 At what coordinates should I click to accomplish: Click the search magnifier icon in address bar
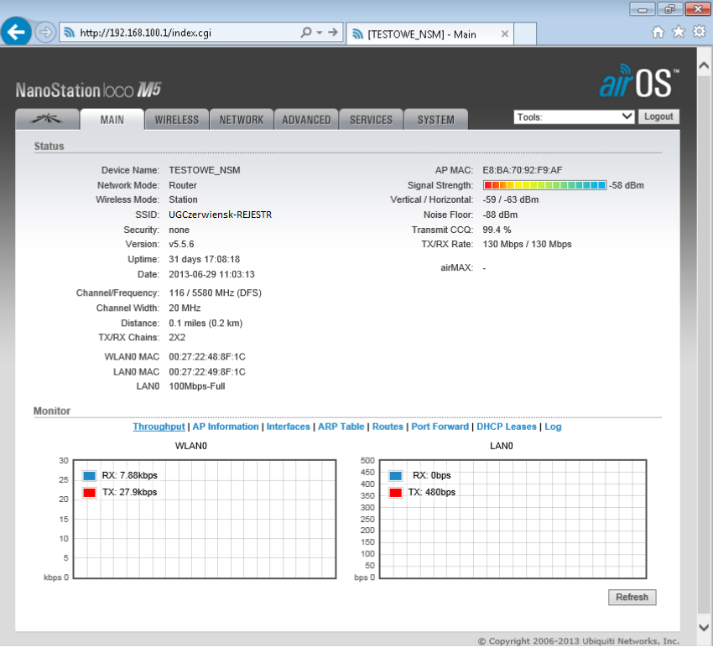click(x=306, y=32)
